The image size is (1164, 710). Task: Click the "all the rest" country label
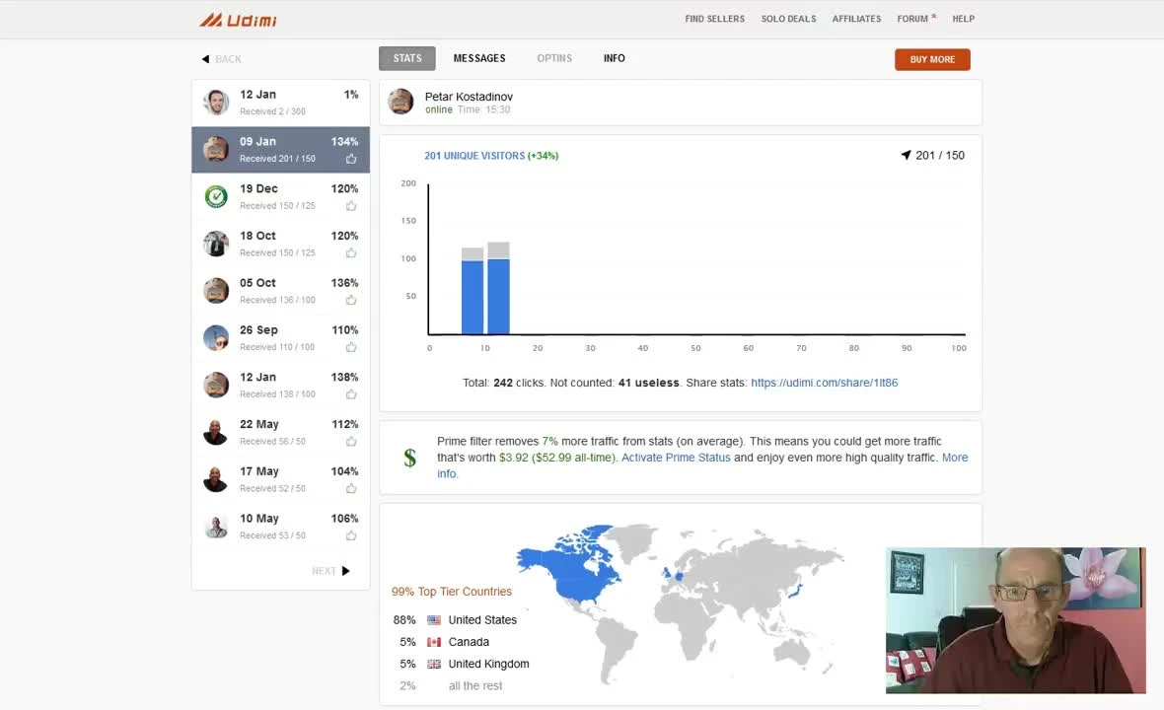475,686
